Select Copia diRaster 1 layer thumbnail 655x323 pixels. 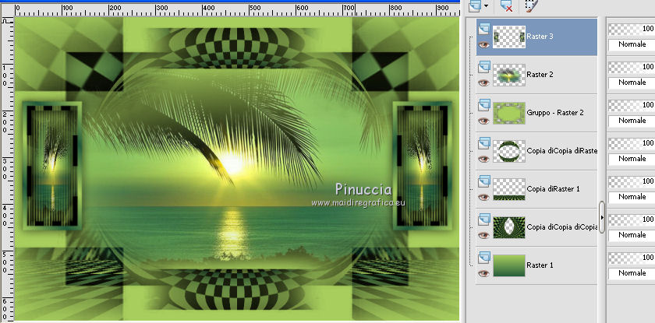tap(508, 189)
